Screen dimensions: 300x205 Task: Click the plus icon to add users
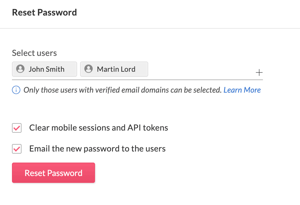point(259,72)
